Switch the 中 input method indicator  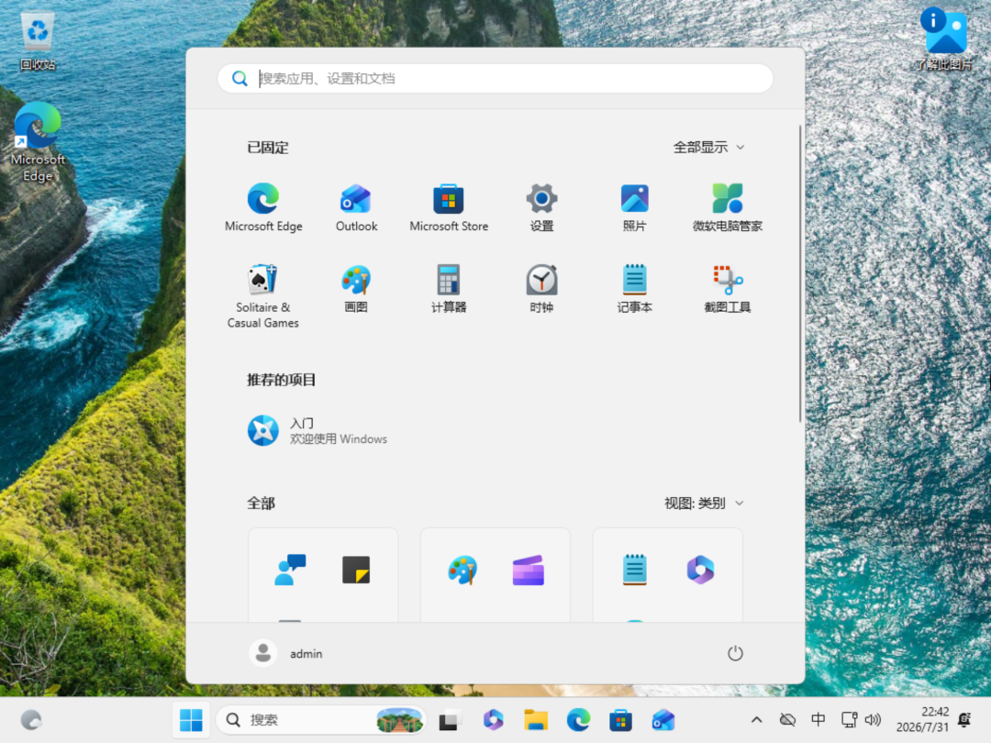818,720
